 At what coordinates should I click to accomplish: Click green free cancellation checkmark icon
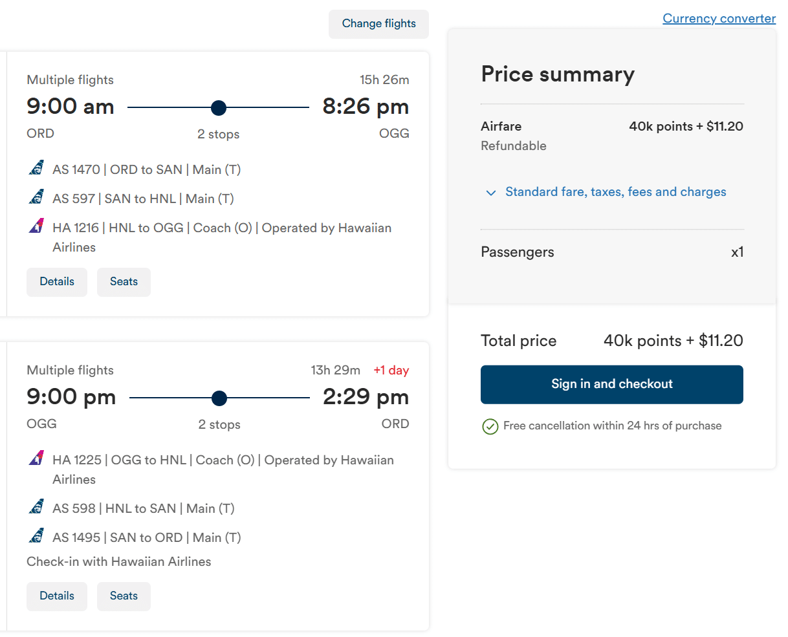point(490,426)
